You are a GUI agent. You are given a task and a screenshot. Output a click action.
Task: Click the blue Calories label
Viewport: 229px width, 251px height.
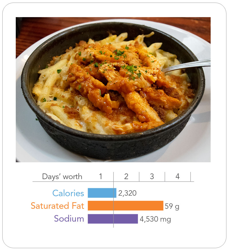click(x=68, y=193)
